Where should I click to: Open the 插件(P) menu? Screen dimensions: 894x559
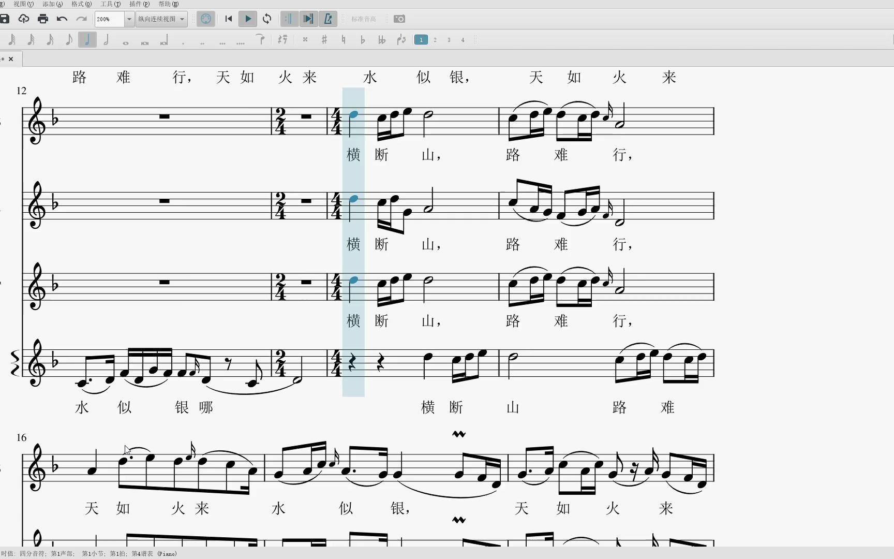click(139, 4)
